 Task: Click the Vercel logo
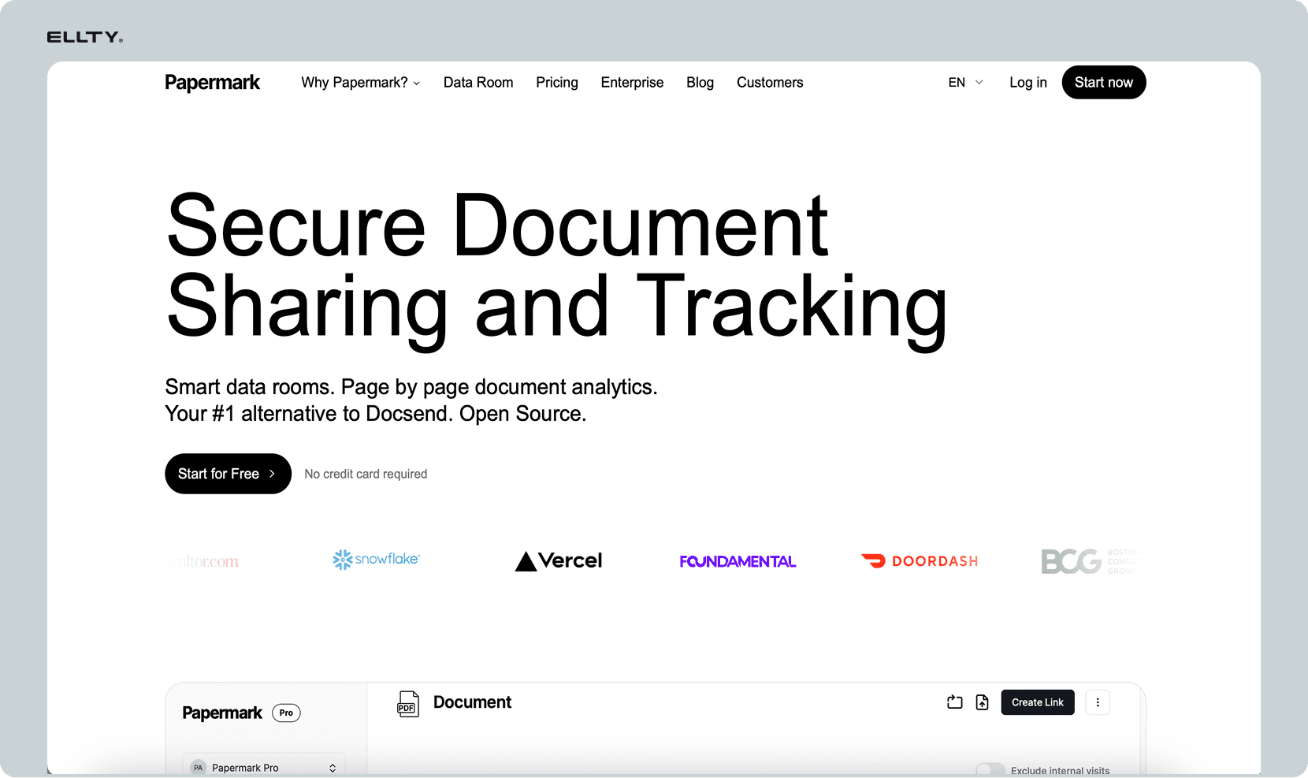coord(559,560)
